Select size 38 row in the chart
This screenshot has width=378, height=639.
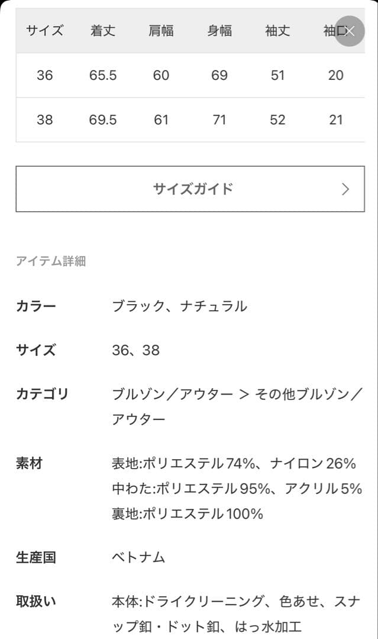pos(44,120)
